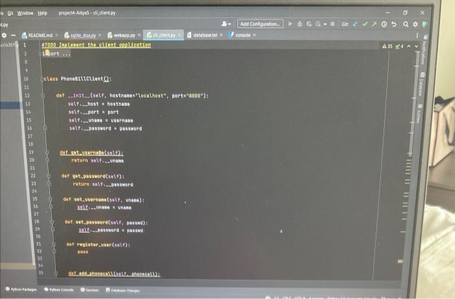The height and width of the screenshot is (299, 455).
Task: Click the TODO comment on line 1
Action: [x=96, y=45]
